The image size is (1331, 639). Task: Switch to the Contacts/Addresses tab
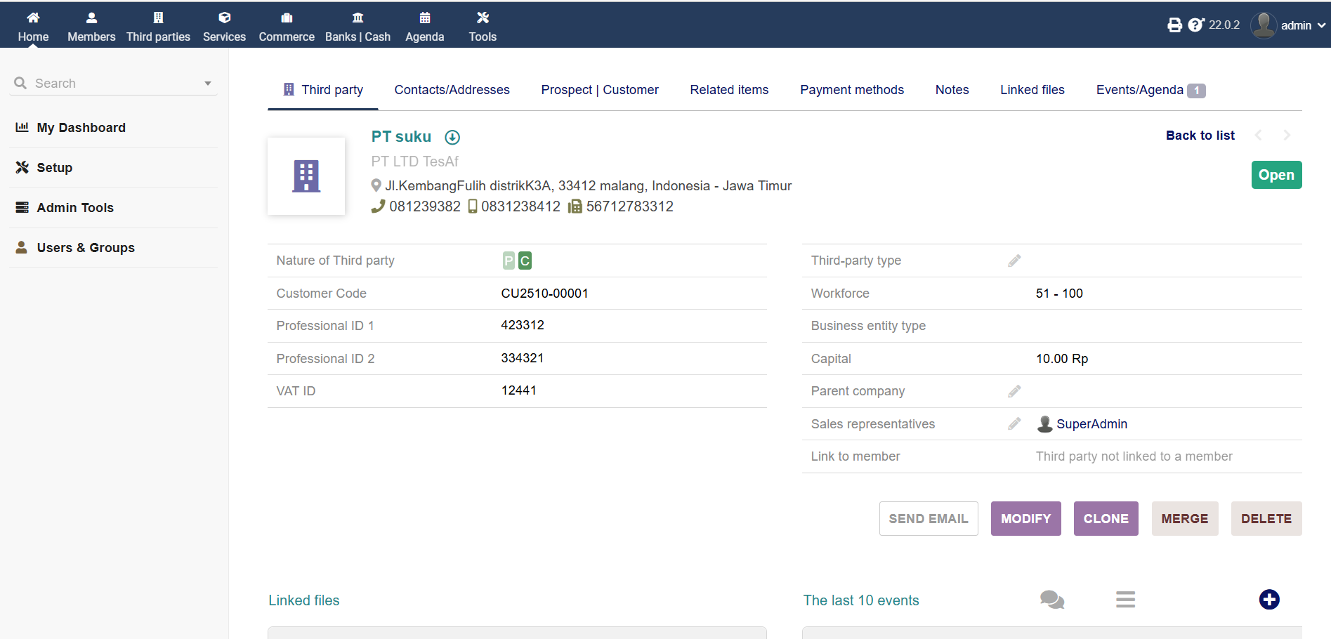tap(452, 90)
